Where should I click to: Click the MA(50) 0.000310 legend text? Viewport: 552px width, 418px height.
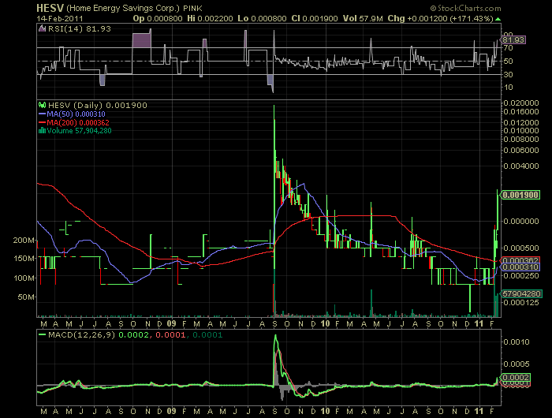[76, 114]
